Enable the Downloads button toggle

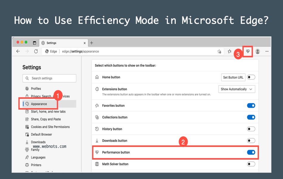tap(251, 141)
